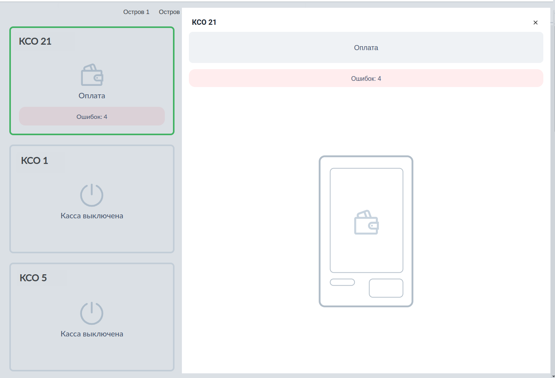The image size is (555, 378).
Task: Click the Оплата label under the wallet icon
Action: [91, 96]
